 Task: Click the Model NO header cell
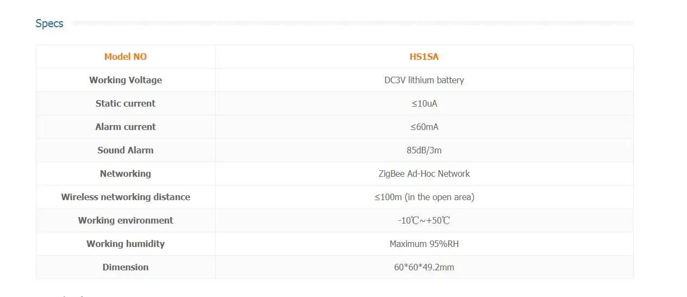[x=126, y=57]
